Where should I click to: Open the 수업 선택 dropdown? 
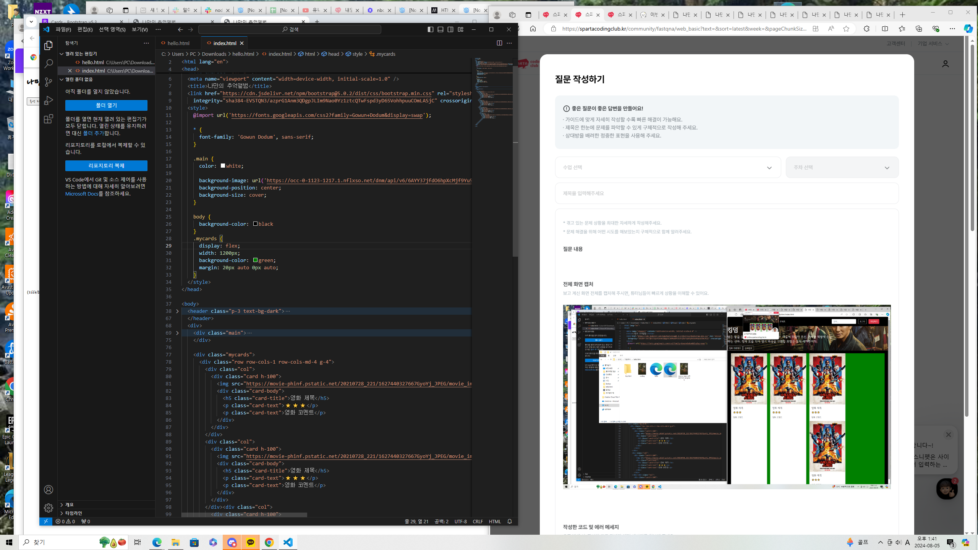pyautogui.click(x=668, y=167)
